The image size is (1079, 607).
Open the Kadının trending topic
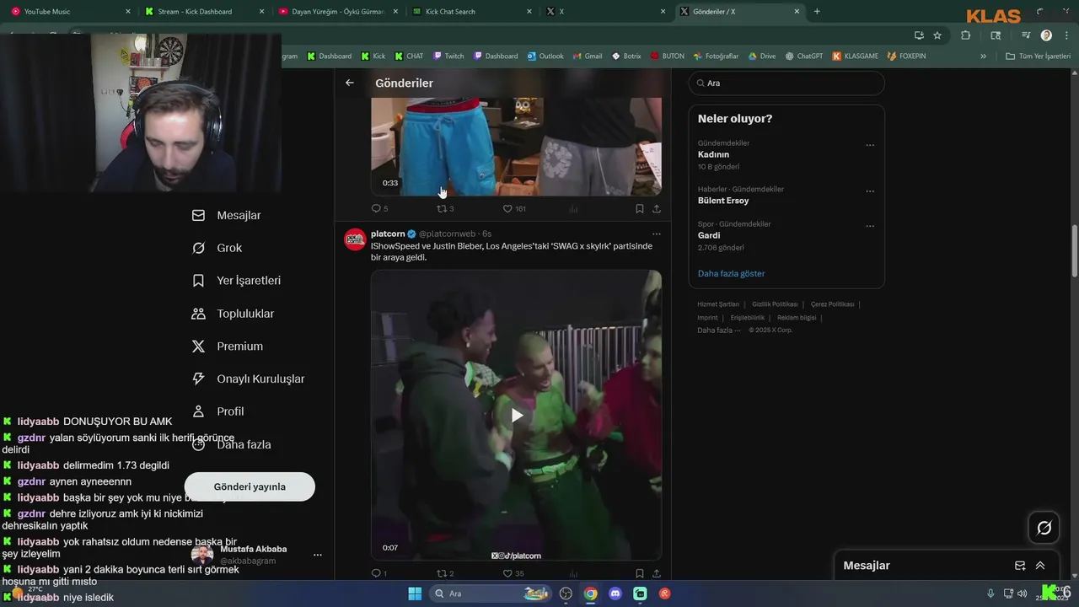[x=713, y=154]
